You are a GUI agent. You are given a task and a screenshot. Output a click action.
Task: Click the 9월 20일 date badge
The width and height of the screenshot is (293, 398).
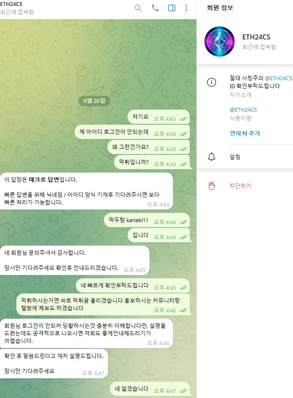point(94,101)
